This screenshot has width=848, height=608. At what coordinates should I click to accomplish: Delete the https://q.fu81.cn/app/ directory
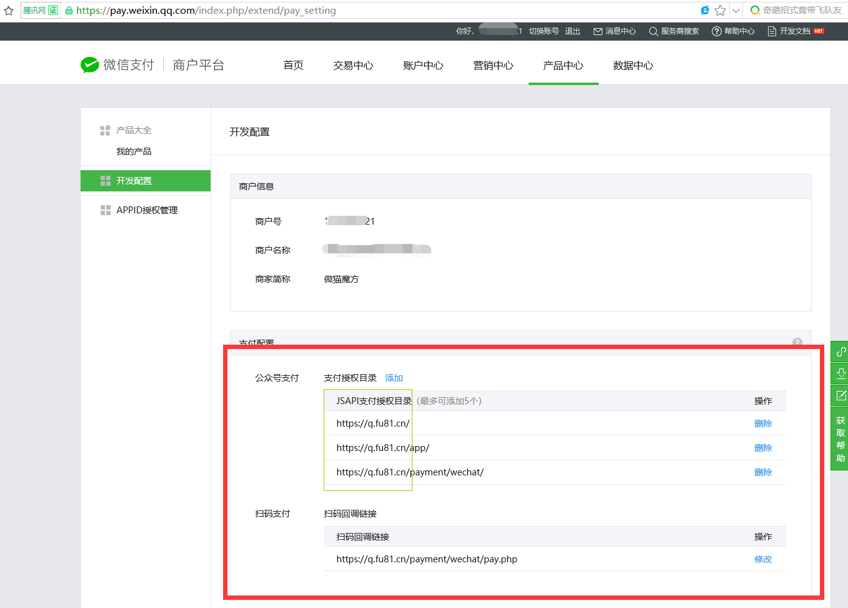click(763, 448)
